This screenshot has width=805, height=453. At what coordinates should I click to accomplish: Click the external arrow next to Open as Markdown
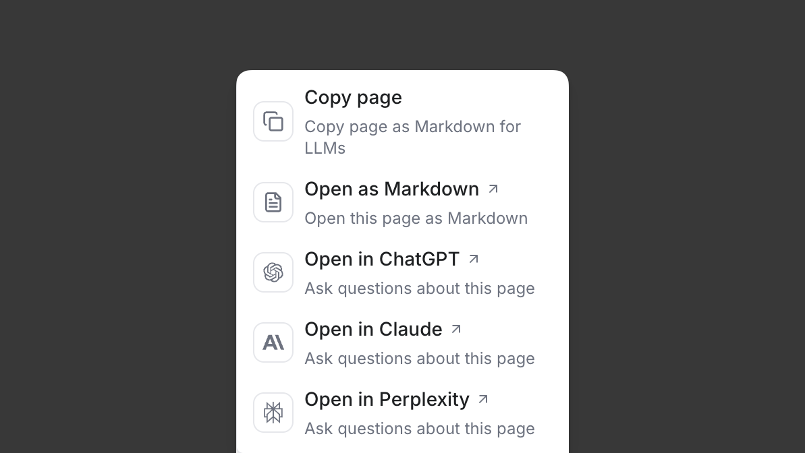[x=493, y=189]
